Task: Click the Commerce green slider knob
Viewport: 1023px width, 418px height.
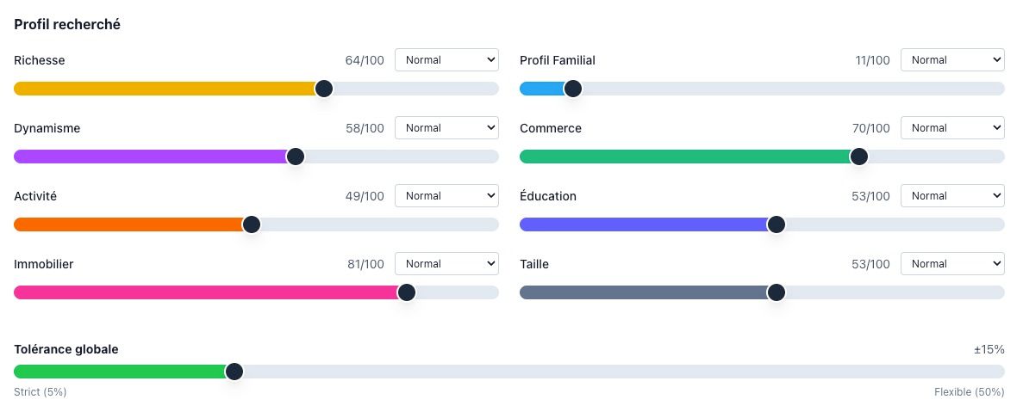Action: [x=858, y=157]
